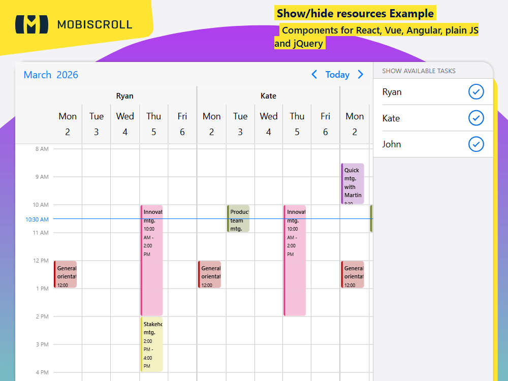Click the Kate resource group header
This screenshot has height=381, width=508.
click(268, 96)
